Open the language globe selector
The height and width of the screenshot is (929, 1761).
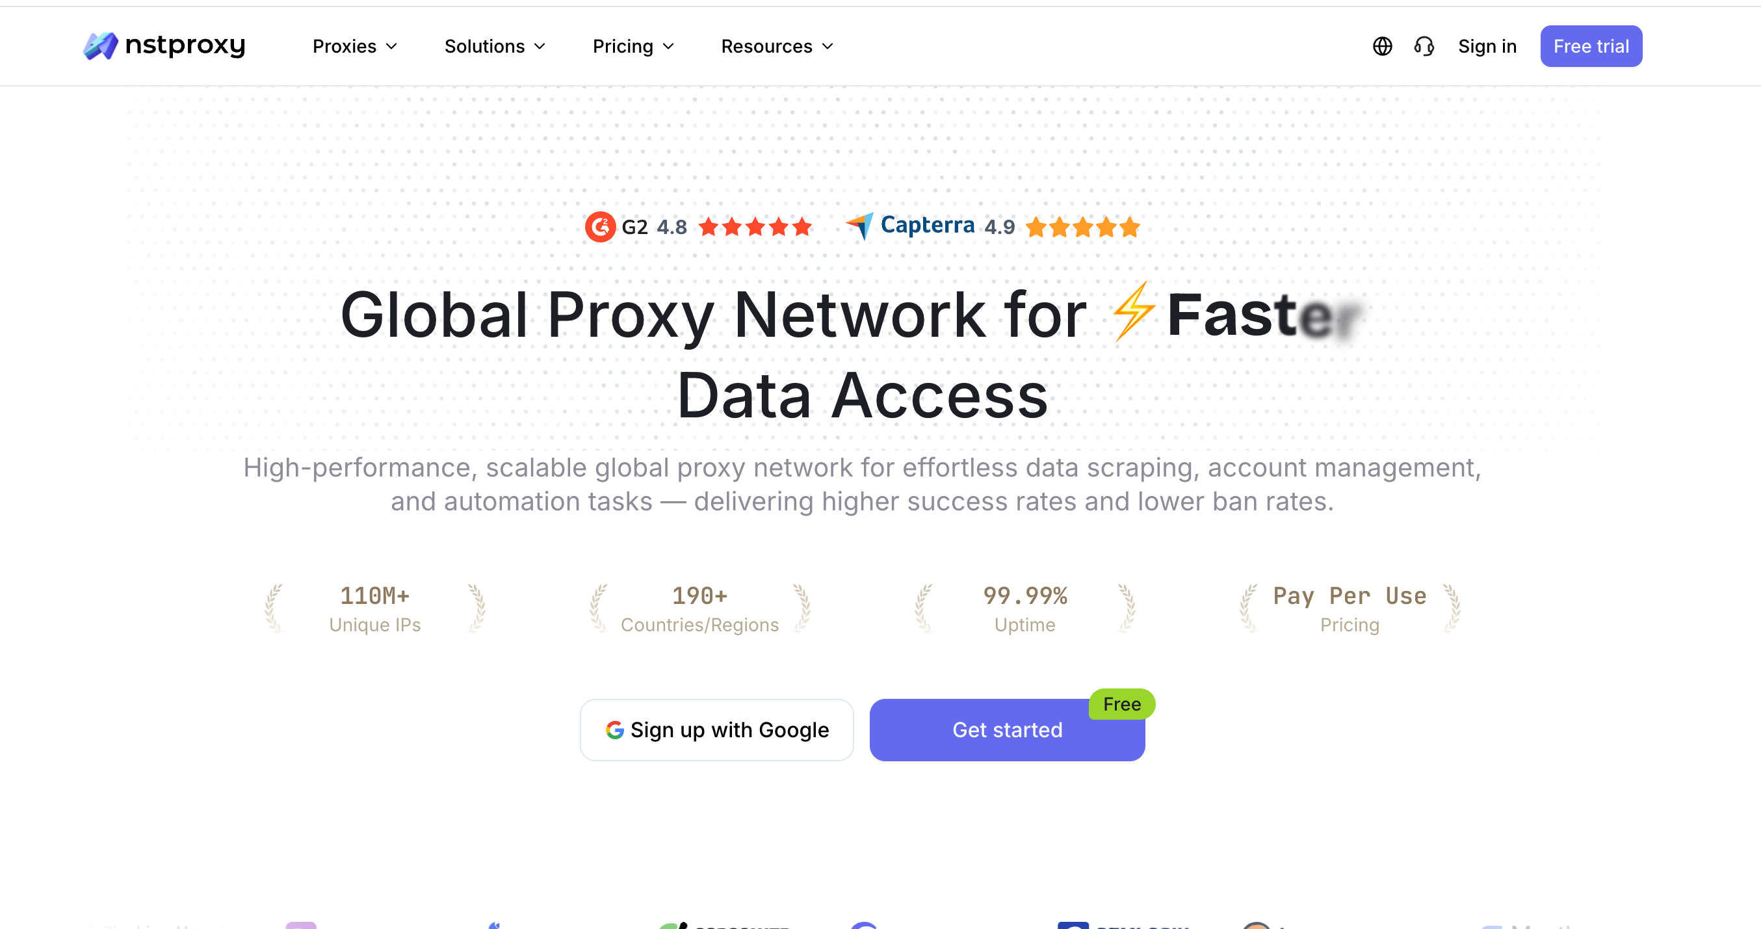(x=1382, y=46)
